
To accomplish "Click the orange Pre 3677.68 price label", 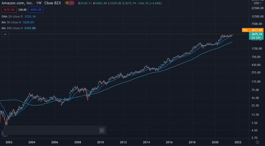I will point(253,30).
